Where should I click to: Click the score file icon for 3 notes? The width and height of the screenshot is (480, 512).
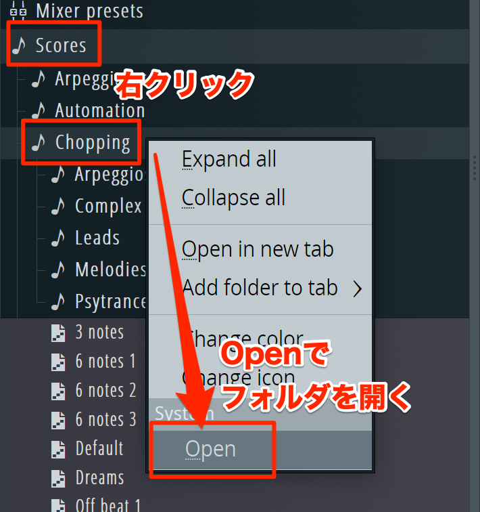click(x=58, y=333)
